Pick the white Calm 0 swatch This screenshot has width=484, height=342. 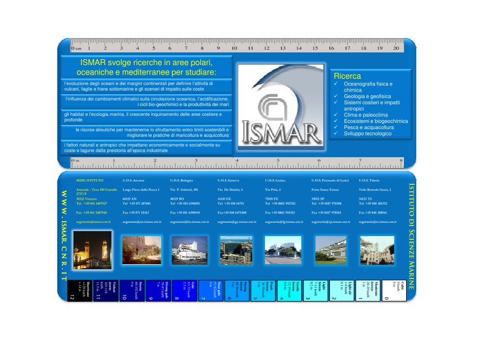(394, 291)
